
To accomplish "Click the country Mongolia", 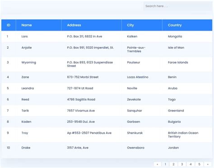I will pos(175,37).
